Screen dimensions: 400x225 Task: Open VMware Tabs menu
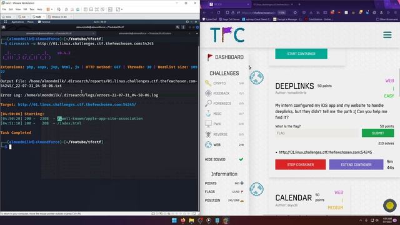[x=32, y=9]
